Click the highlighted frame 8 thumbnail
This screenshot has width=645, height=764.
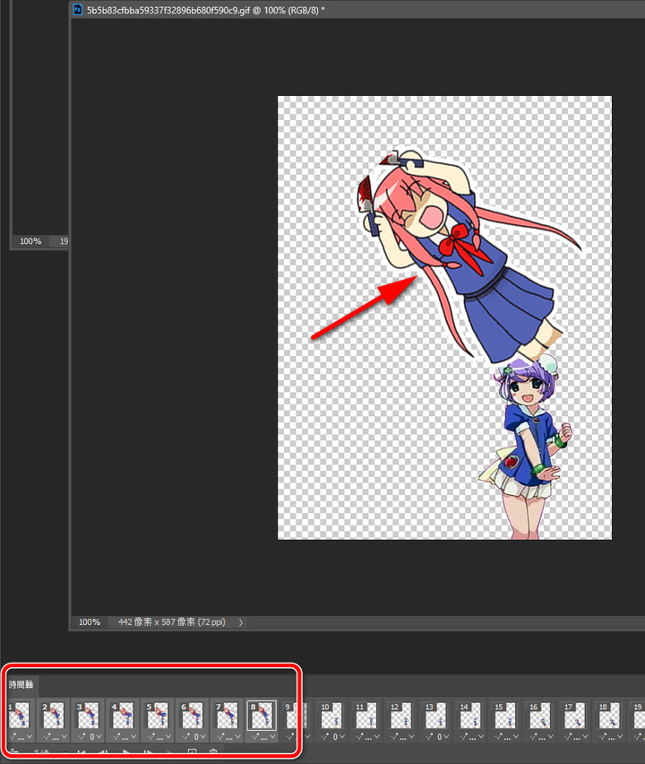pyautogui.click(x=262, y=716)
